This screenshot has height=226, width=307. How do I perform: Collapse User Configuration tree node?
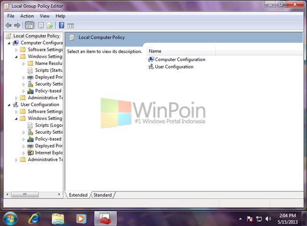point(9,105)
